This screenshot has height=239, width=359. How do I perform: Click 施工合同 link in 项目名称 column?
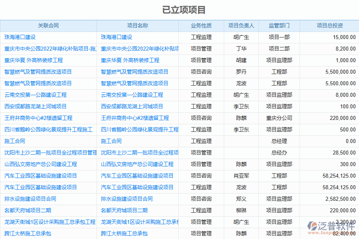111,141
